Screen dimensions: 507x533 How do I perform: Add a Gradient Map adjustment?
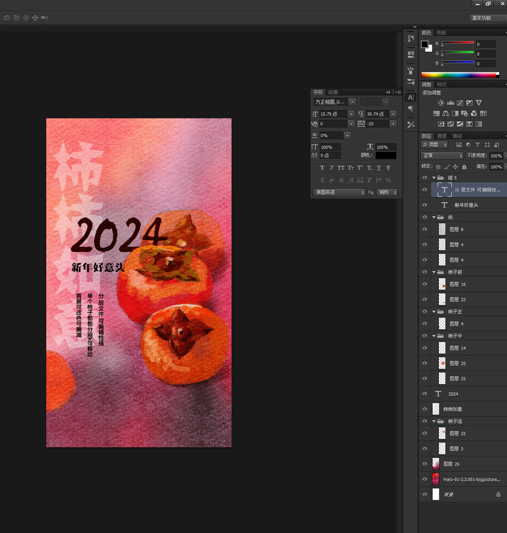[x=479, y=124]
